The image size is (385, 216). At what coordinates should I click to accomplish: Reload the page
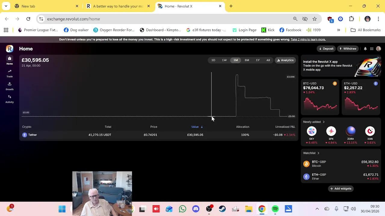pyautogui.click(x=28, y=19)
